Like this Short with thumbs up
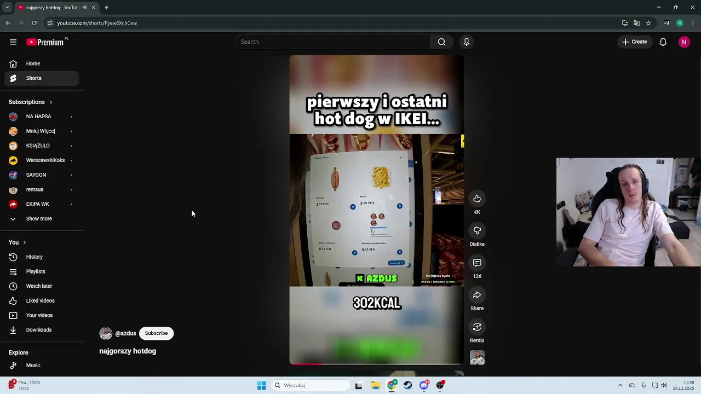 pyautogui.click(x=477, y=199)
